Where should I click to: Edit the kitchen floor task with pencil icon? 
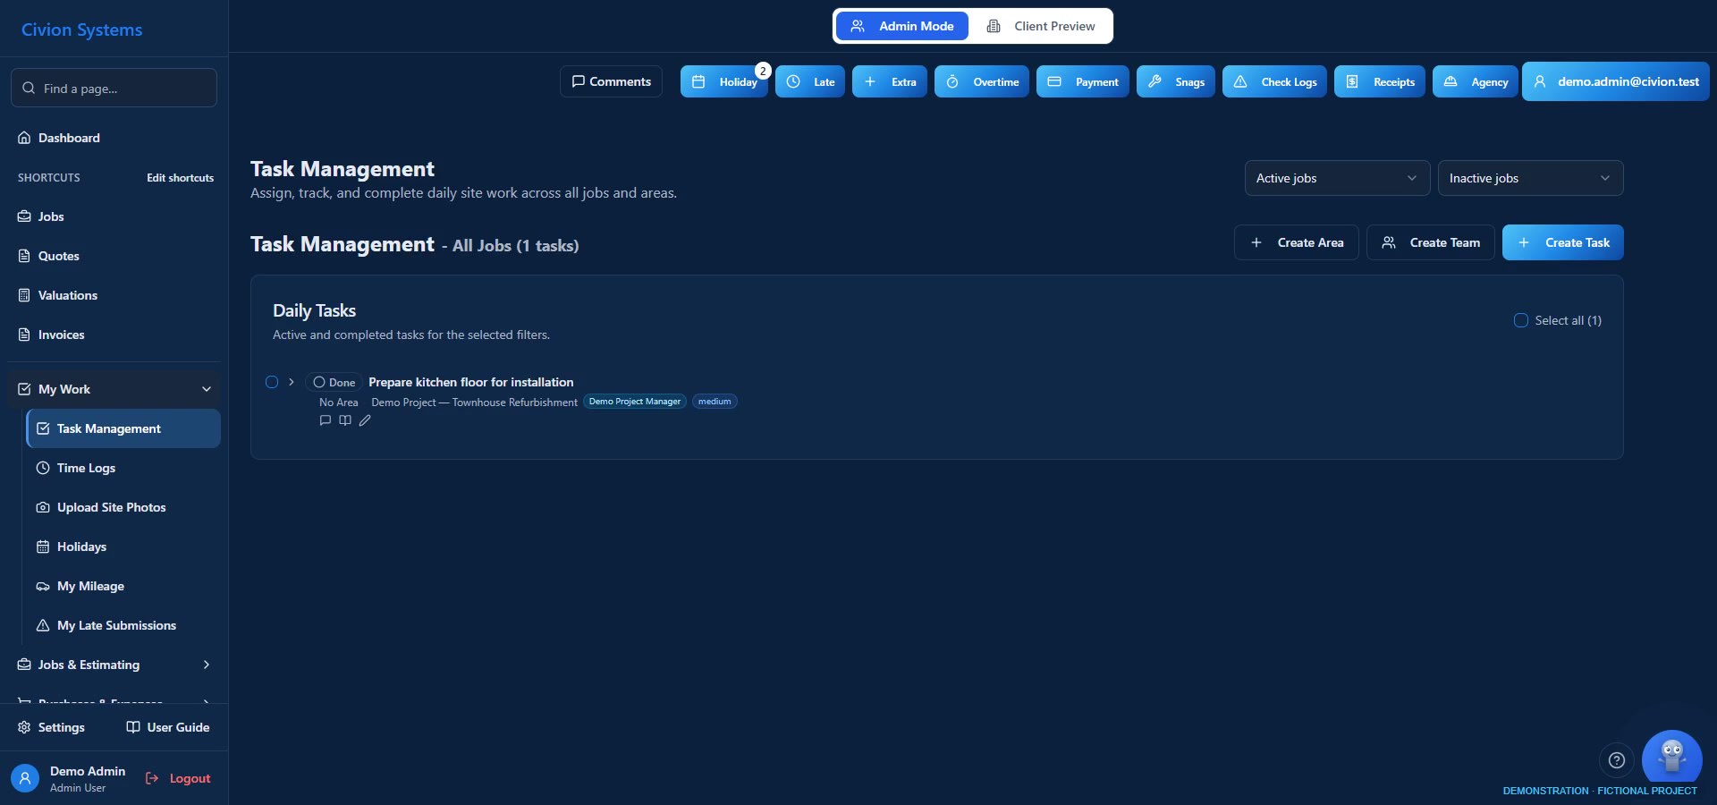[x=365, y=420]
